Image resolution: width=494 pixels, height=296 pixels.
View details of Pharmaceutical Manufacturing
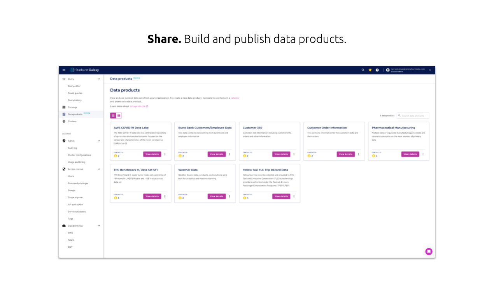(410, 154)
